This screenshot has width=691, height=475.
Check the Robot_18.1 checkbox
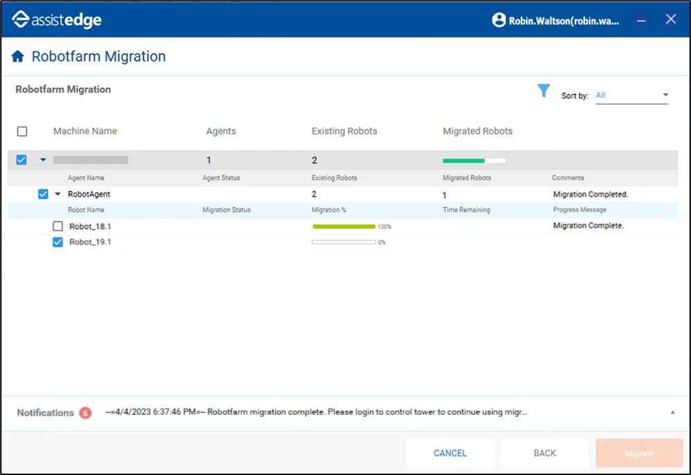[x=58, y=226]
